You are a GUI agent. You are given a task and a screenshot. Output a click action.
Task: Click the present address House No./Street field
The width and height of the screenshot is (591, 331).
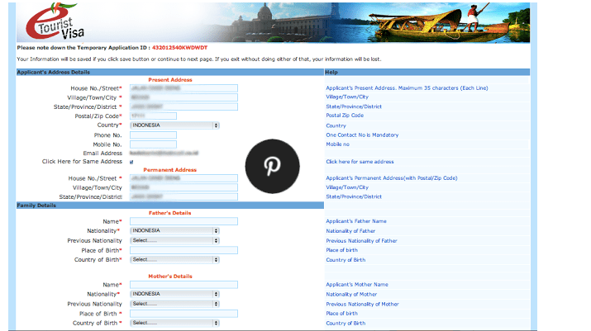183,88
